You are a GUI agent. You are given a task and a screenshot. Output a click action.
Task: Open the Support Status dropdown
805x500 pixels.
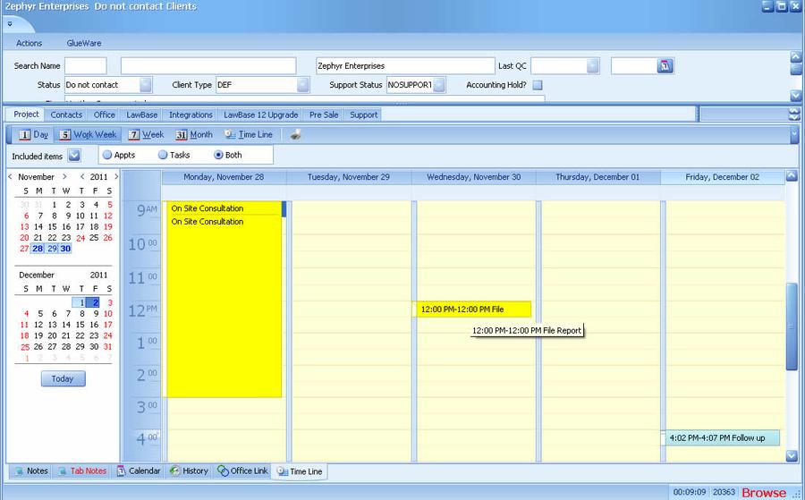439,85
